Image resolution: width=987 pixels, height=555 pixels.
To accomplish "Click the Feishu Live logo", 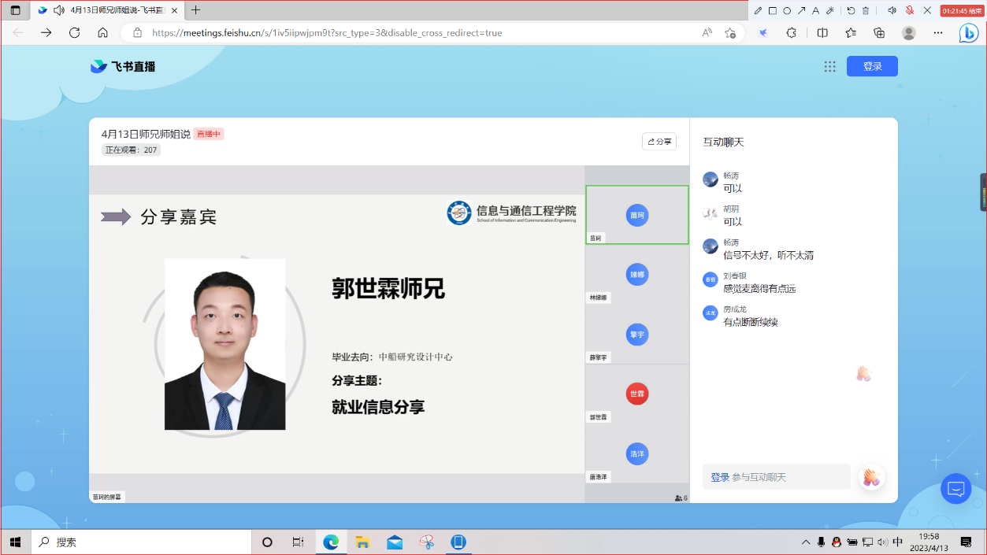I will click(x=123, y=67).
